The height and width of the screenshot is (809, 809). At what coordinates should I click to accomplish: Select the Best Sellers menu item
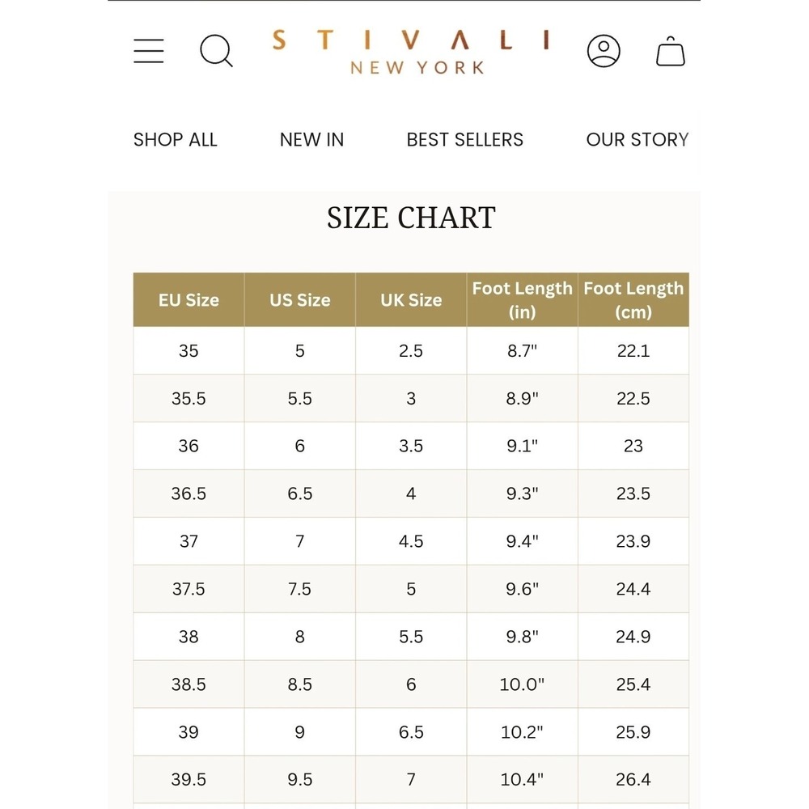pos(464,139)
